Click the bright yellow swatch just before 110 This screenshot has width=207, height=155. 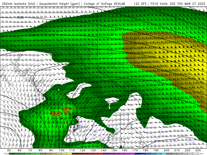pyautogui.click(x=69, y=154)
